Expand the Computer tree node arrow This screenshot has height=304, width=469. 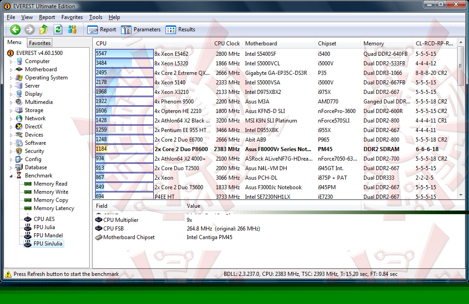click(11, 62)
